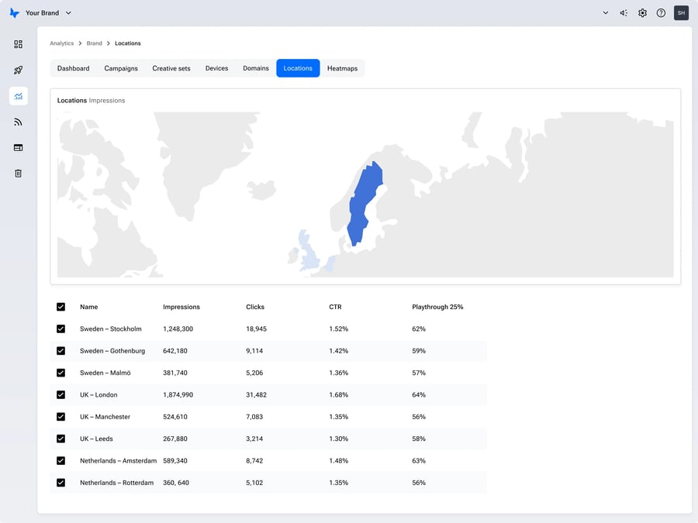698x523 pixels.
Task: Go to Analytics breadcrumb link
Action: tap(62, 43)
